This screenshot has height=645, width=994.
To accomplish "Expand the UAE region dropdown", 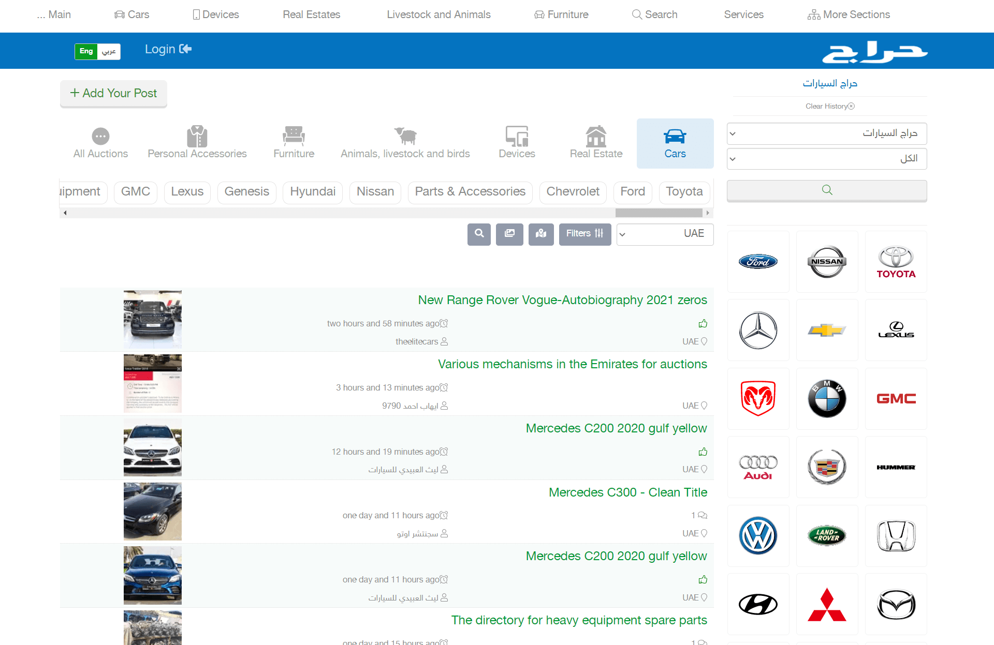I will (x=665, y=234).
